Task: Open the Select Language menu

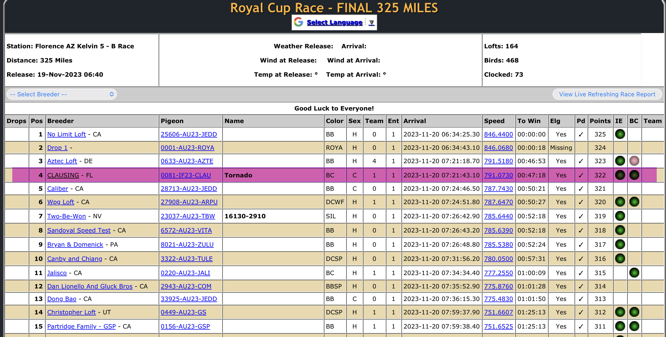Action: [x=335, y=22]
